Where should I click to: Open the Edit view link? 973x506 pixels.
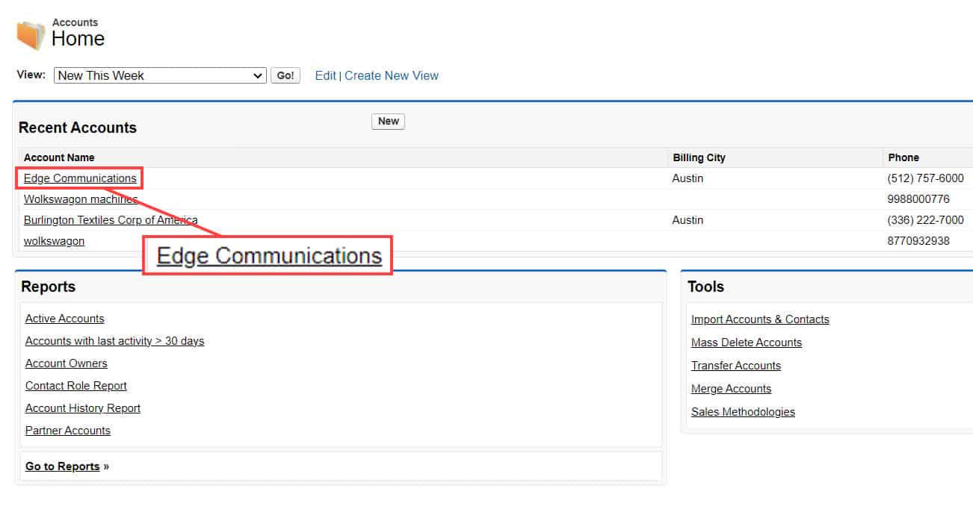point(325,75)
